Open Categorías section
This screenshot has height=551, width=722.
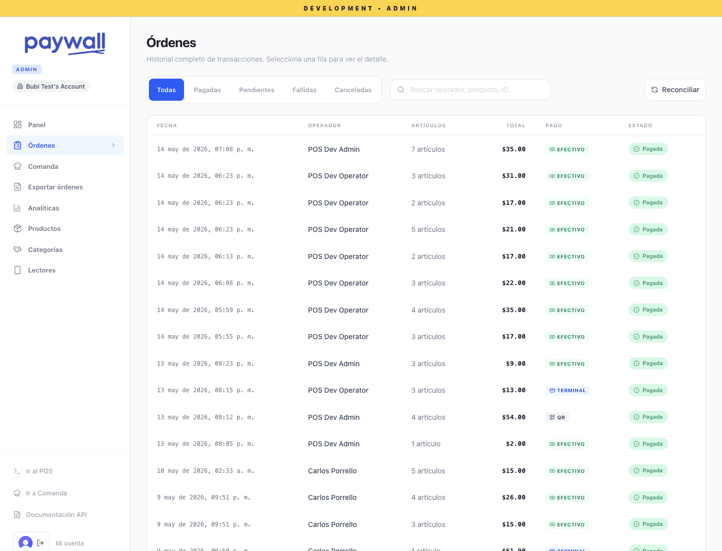pos(65,249)
